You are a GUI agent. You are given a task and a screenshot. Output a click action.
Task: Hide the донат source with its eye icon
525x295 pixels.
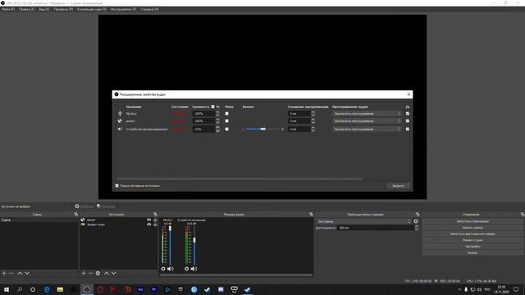[148, 220]
